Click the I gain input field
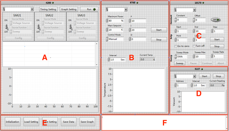The image size is (229, 131). (139, 30)
